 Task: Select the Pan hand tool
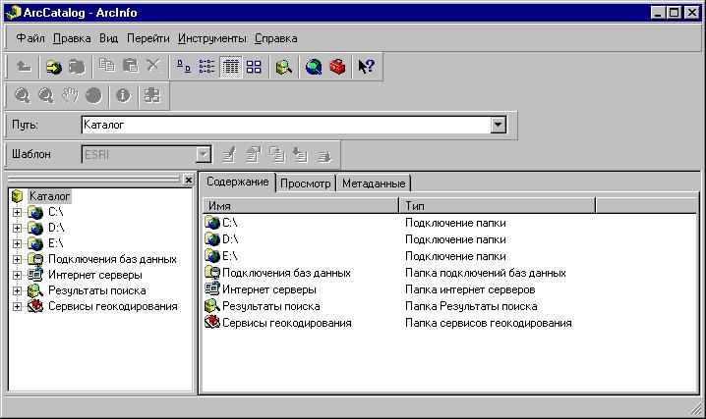point(70,95)
